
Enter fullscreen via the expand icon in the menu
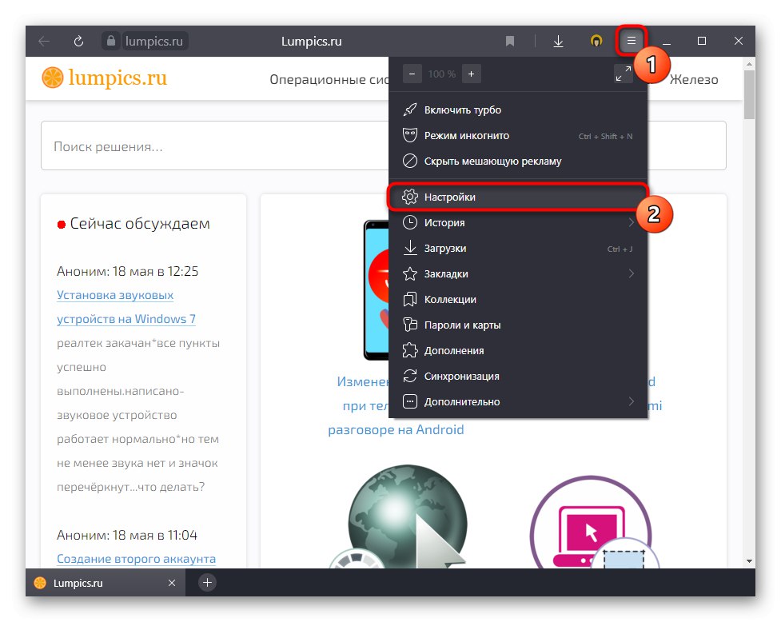click(x=624, y=73)
